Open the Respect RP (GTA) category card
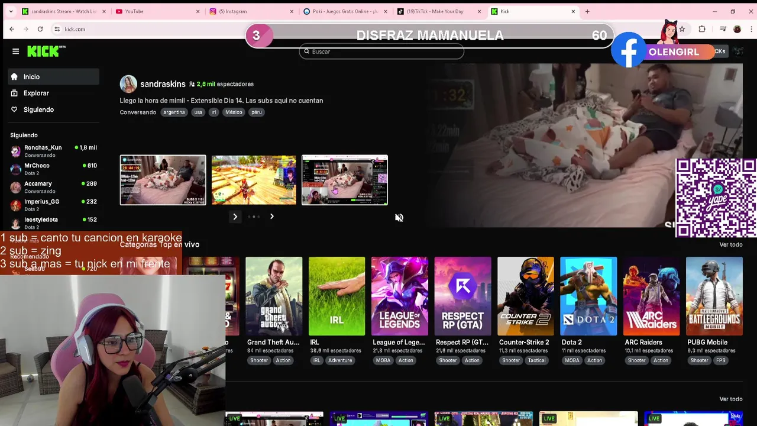This screenshot has height=426, width=757. coord(462,296)
